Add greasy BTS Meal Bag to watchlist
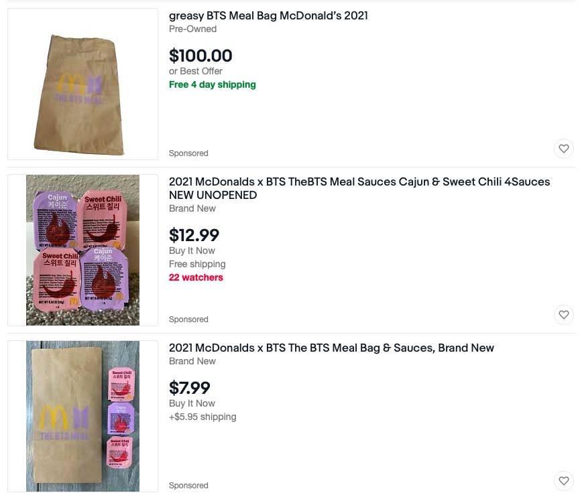580x497 pixels. pos(563,149)
